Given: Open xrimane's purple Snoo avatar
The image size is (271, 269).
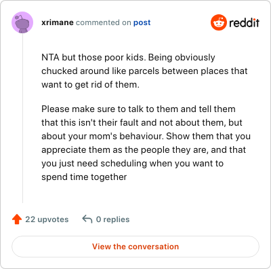Looking at the screenshot, I should pos(22,22).
